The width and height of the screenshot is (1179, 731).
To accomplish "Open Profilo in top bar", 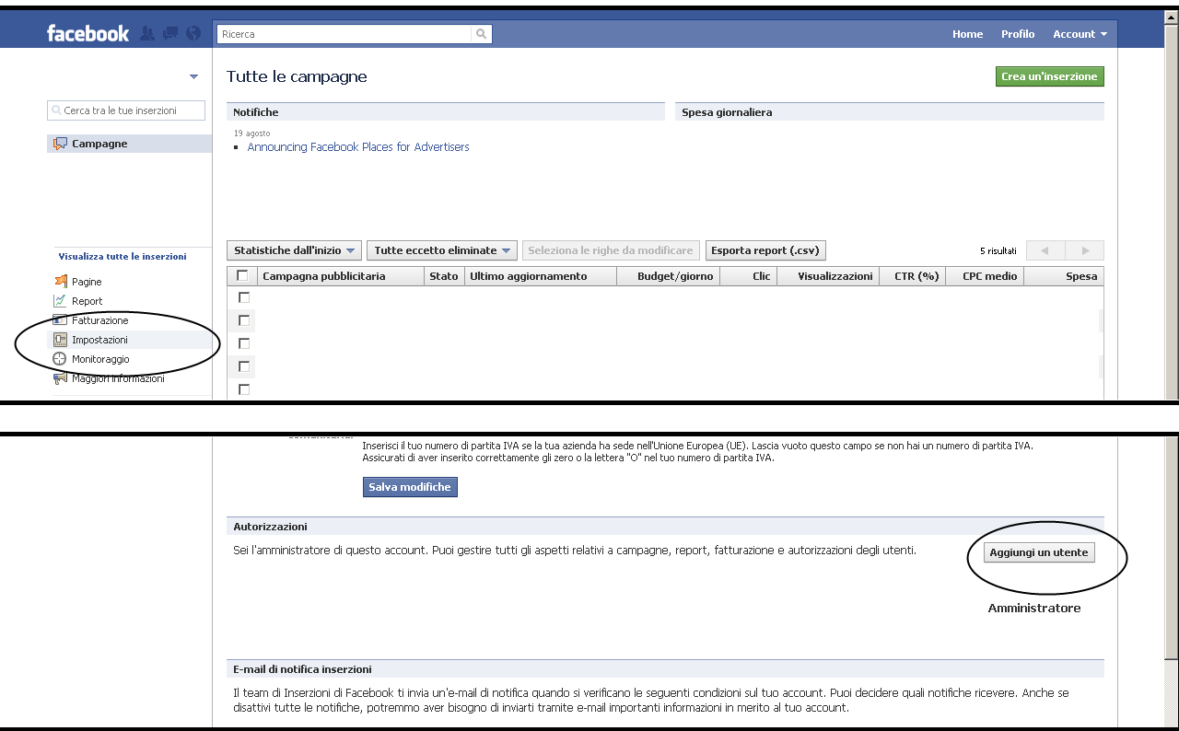I will pos(1018,34).
